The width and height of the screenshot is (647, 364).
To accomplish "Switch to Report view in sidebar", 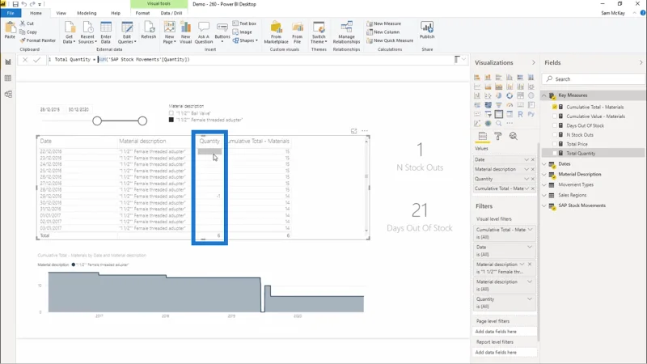I will (x=8, y=62).
